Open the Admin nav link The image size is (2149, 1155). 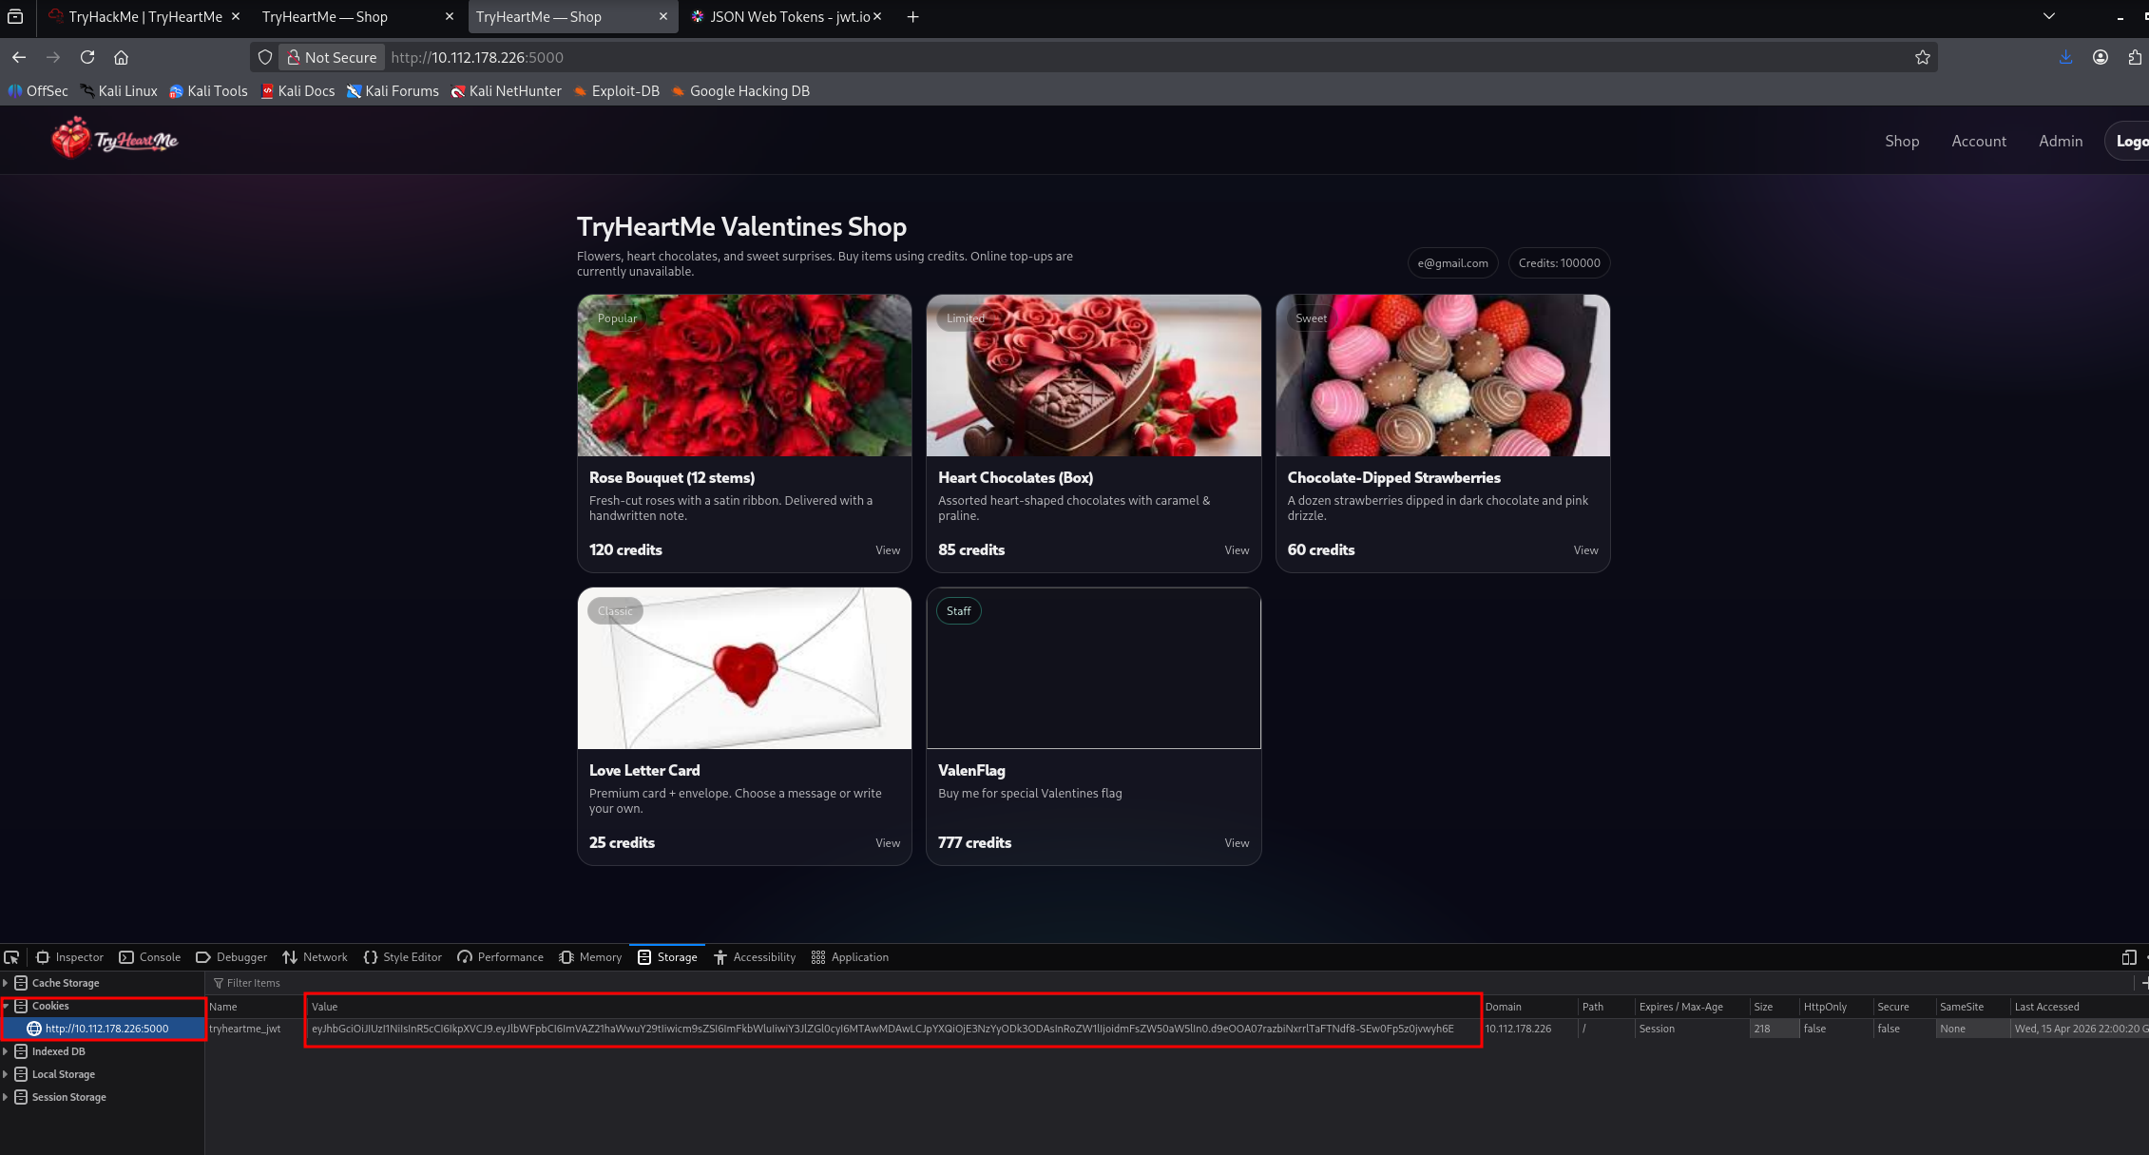[2061, 141]
